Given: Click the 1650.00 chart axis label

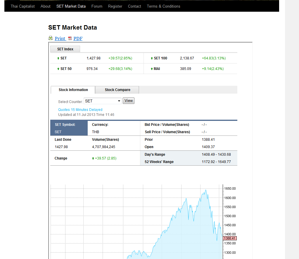Looking at the screenshot, I should pos(230,188).
